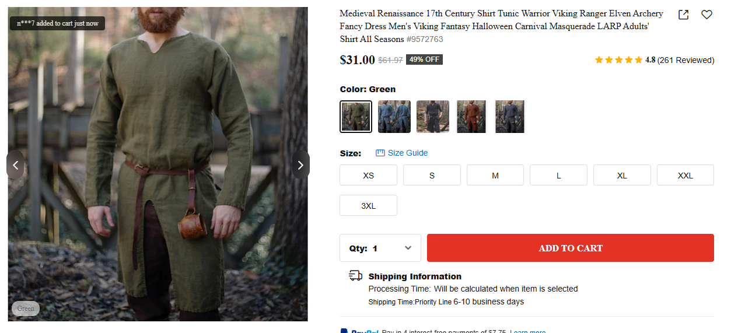Screen dimensions: 731x333
Task: Open the Size Guide link text
Action: click(x=408, y=153)
